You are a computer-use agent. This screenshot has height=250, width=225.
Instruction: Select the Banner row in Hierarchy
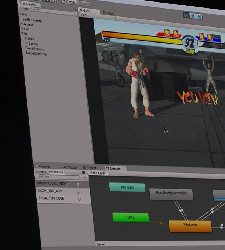[33, 44]
